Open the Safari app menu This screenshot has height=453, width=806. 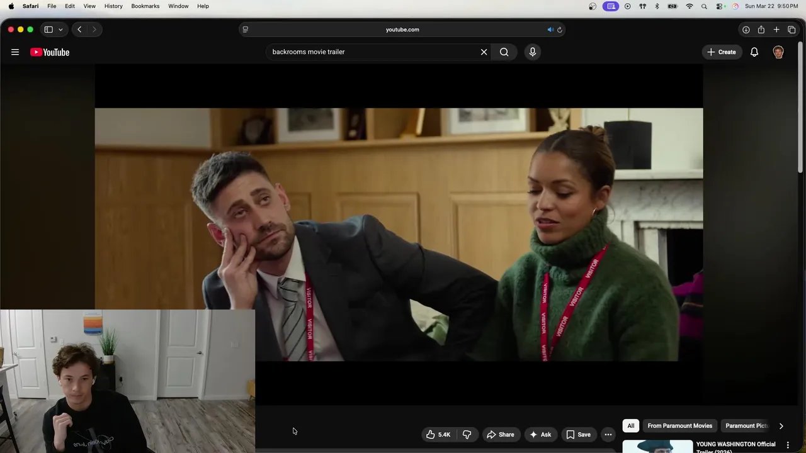[x=30, y=6]
